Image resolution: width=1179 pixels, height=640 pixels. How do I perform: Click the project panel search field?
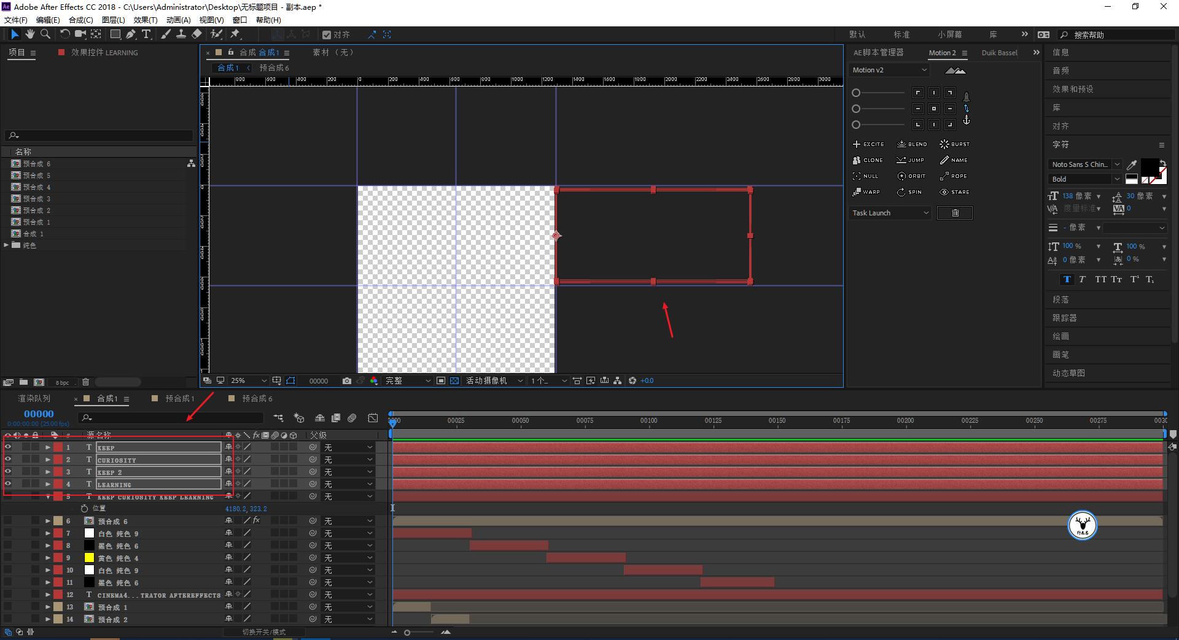point(101,136)
